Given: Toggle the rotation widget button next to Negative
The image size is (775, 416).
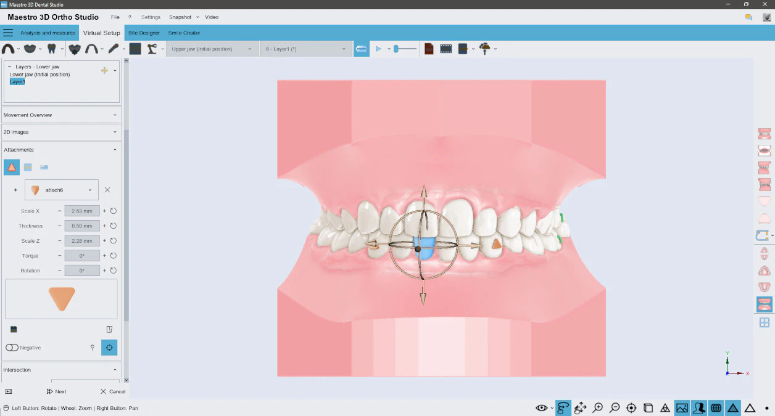Looking at the screenshot, I should [109, 347].
